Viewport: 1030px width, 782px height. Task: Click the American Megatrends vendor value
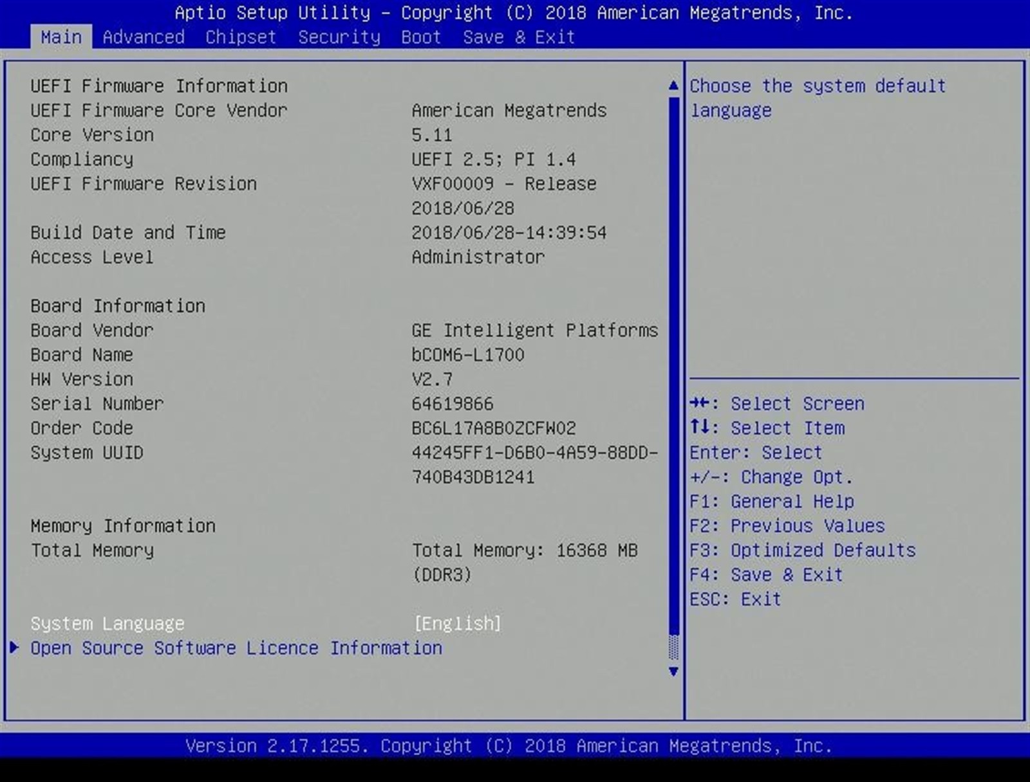[x=509, y=110]
